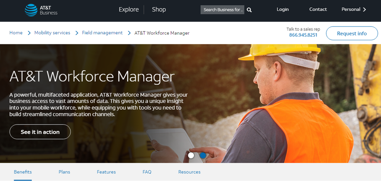Switch to the Plans tab
Image resolution: width=381 pixels, height=188 pixels.
coord(64,172)
